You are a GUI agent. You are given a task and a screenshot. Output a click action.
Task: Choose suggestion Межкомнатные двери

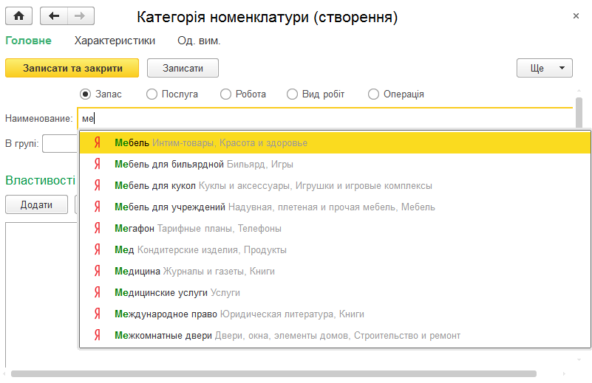click(335, 335)
